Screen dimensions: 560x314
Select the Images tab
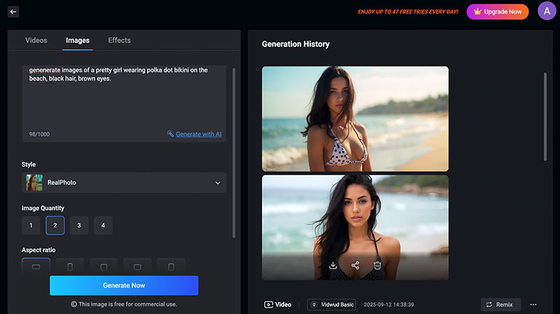[78, 41]
